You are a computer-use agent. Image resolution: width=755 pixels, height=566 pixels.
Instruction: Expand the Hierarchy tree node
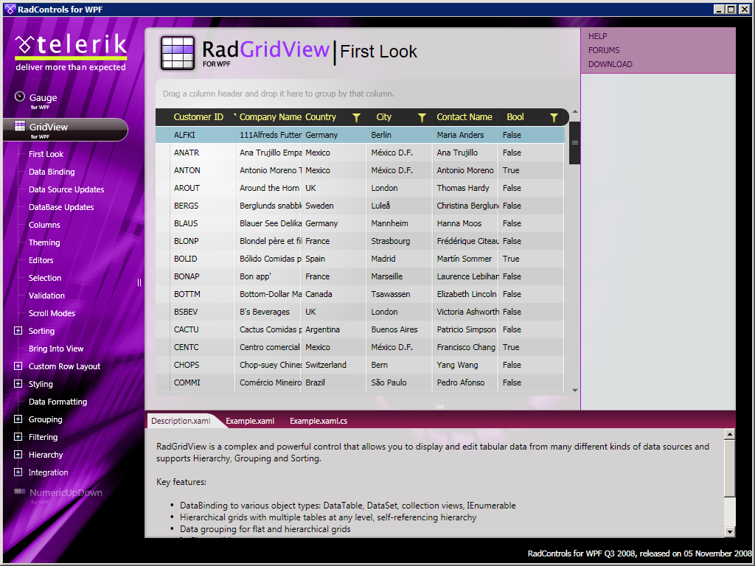point(18,454)
